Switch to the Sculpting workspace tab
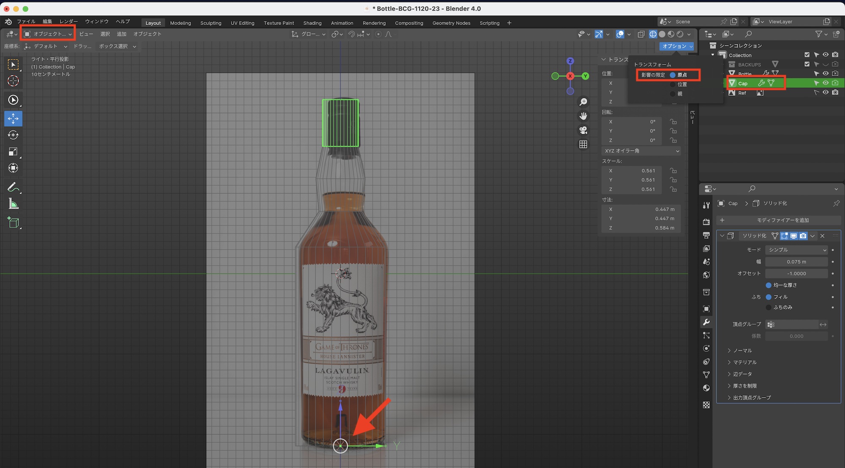This screenshot has width=845, height=468. tap(210, 23)
